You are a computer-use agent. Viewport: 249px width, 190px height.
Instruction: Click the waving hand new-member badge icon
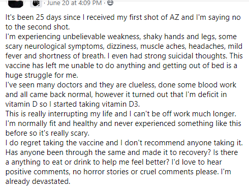point(36,4)
